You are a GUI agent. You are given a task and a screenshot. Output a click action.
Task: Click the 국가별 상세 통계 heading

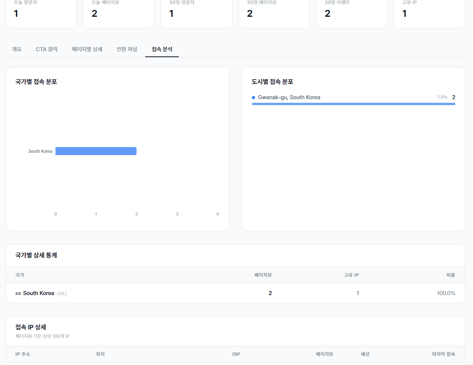click(36, 255)
